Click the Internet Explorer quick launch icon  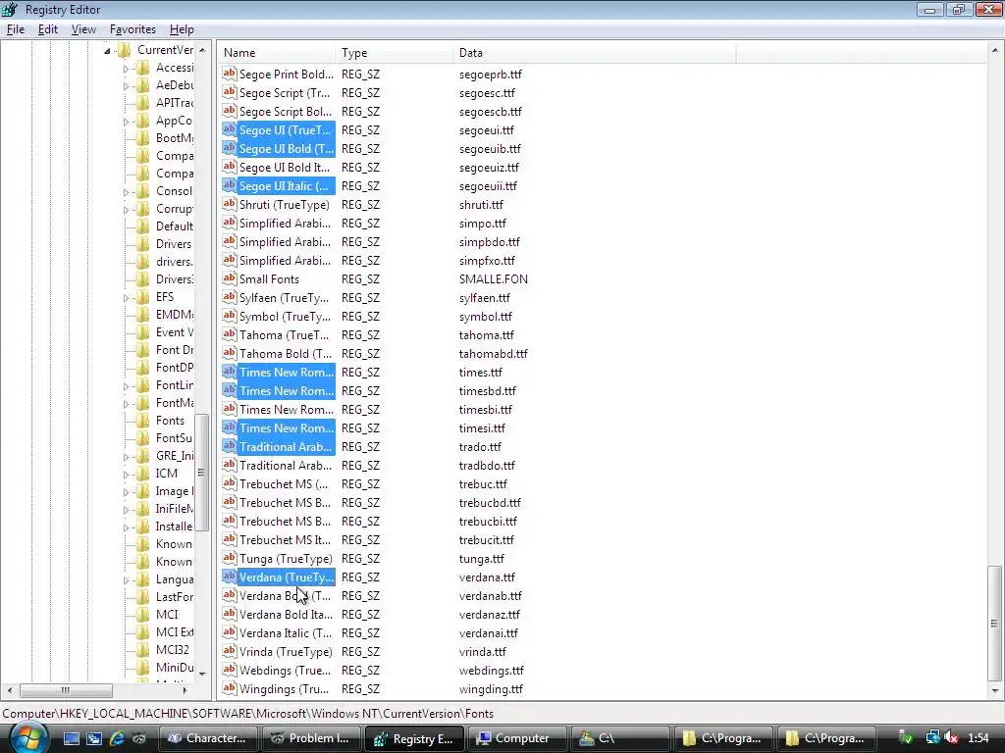117,738
